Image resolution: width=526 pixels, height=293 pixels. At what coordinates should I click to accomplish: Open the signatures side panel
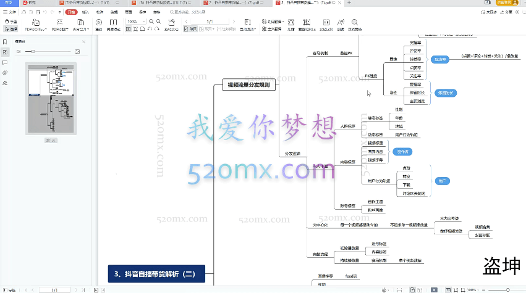point(5,83)
